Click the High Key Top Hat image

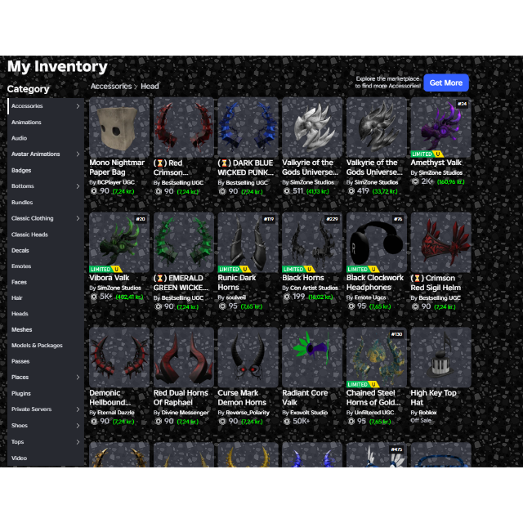coord(440,357)
